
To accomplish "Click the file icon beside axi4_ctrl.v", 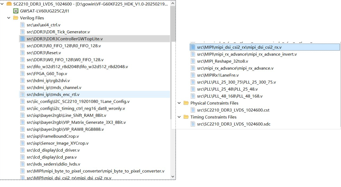I will coord(23,25).
